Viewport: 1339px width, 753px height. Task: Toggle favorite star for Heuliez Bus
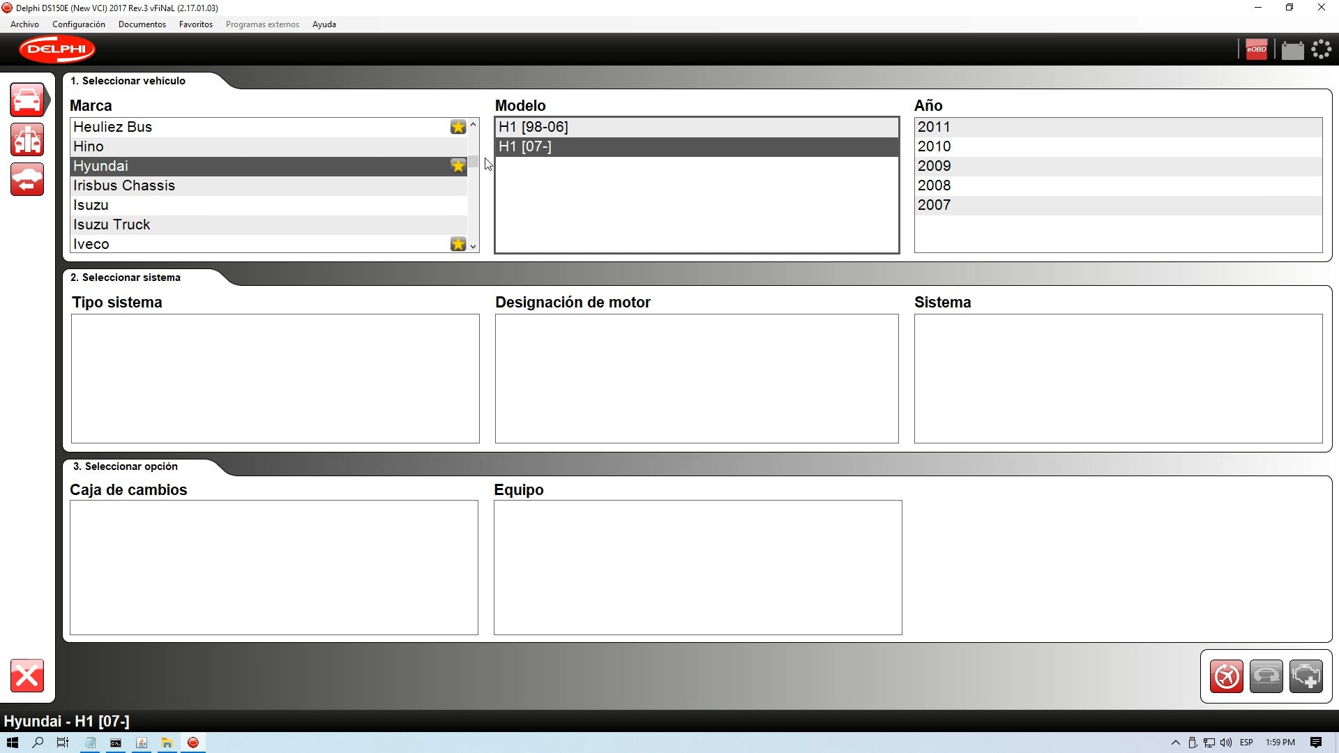coord(457,127)
